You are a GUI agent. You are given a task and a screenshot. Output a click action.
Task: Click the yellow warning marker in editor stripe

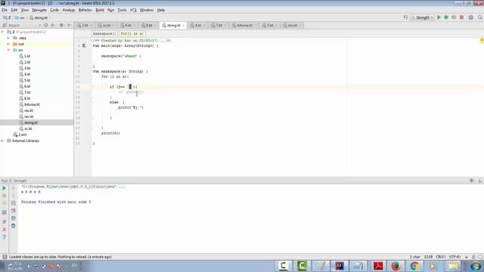point(482,40)
